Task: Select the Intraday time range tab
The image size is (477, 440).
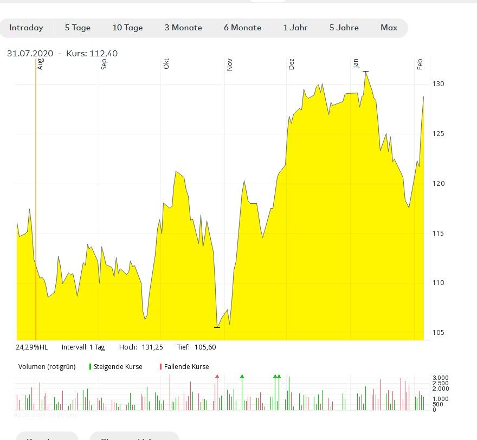Action: [26, 28]
